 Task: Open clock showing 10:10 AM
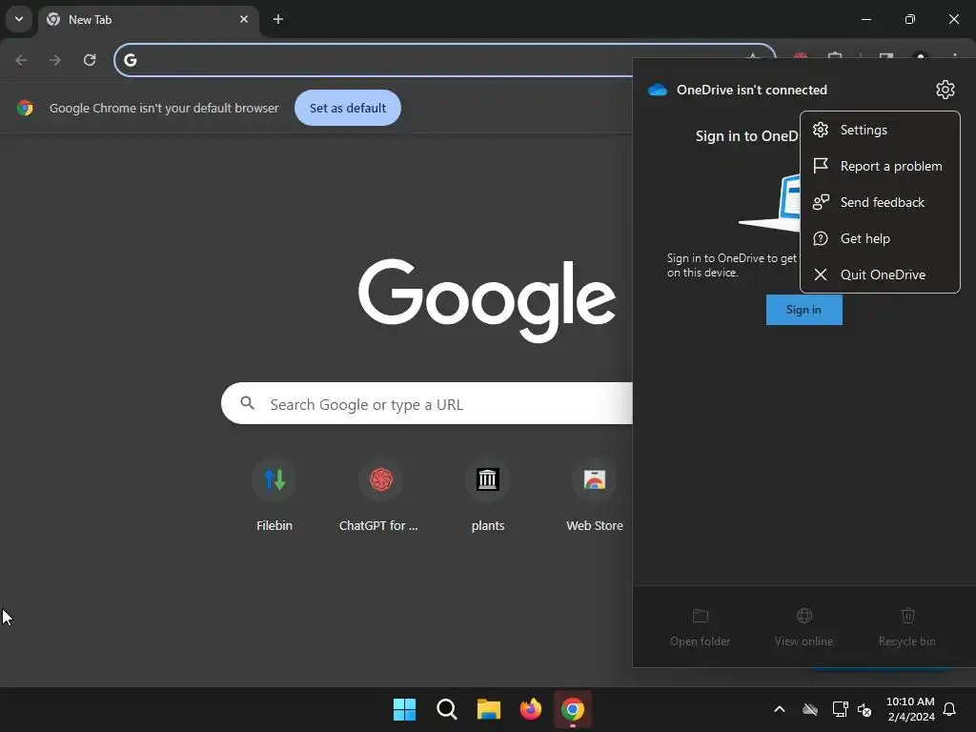click(910, 709)
